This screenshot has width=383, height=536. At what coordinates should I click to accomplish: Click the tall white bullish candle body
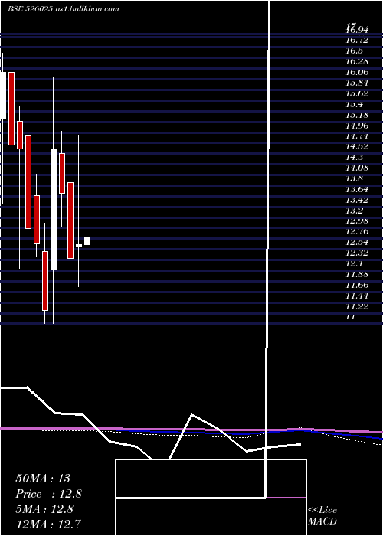click(54, 210)
